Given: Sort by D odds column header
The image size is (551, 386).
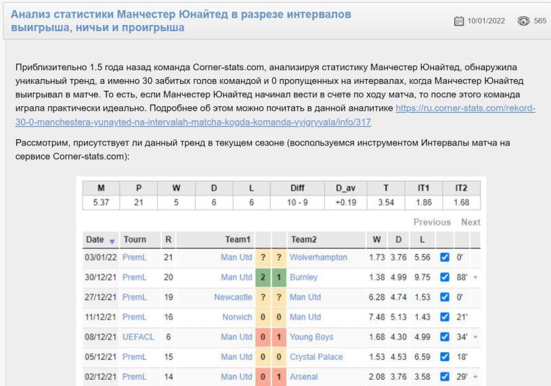Looking at the screenshot, I should (399, 240).
